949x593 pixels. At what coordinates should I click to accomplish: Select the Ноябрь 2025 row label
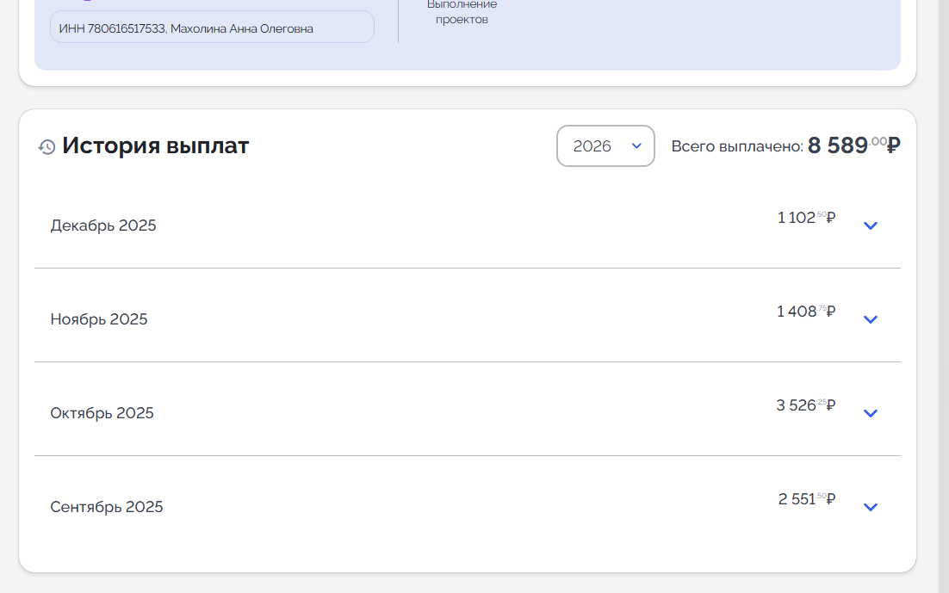pyautogui.click(x=99, y=319)
